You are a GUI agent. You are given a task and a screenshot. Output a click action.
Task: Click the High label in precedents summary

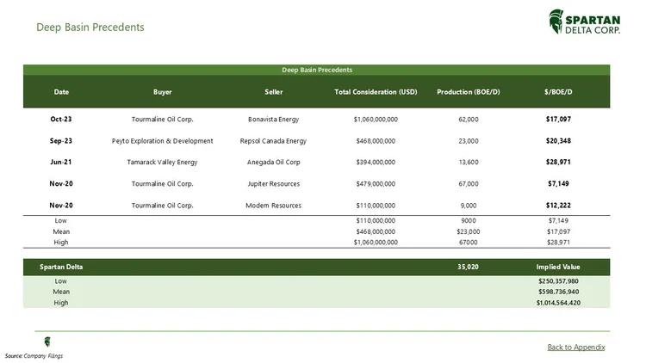click(x=61, y=243)
